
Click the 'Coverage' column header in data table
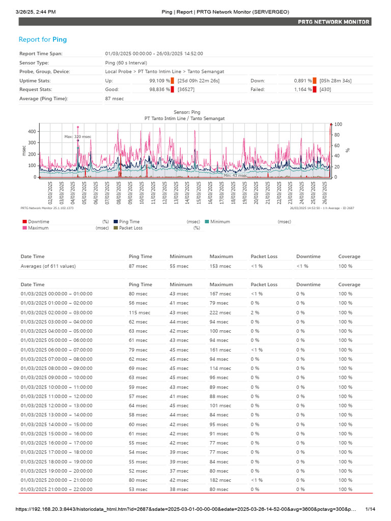coord(349,285)
